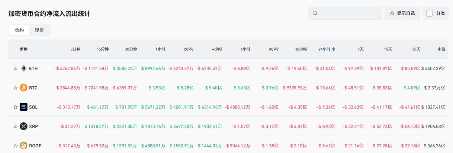Sort table by 市值 column header

(441, 49)
